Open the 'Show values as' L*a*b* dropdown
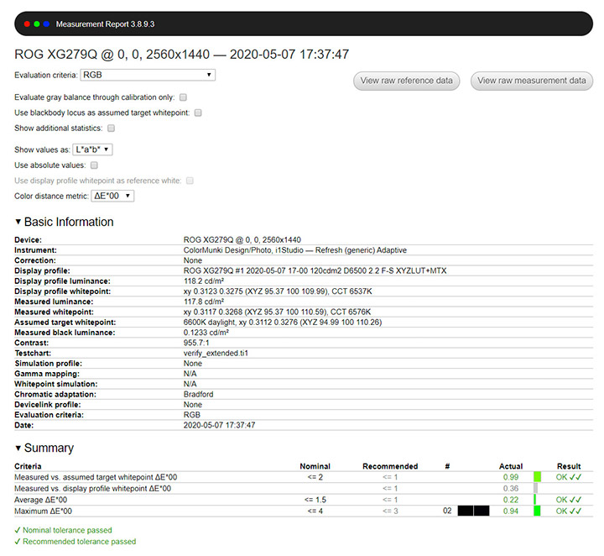Viewport: 604px width, 556px height. [92, 149]
